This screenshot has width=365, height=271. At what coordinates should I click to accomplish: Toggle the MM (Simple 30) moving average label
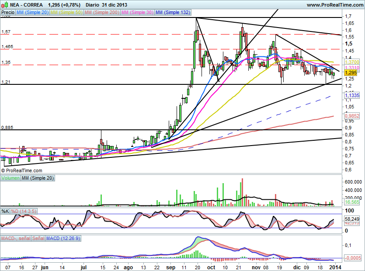[136, 13]
